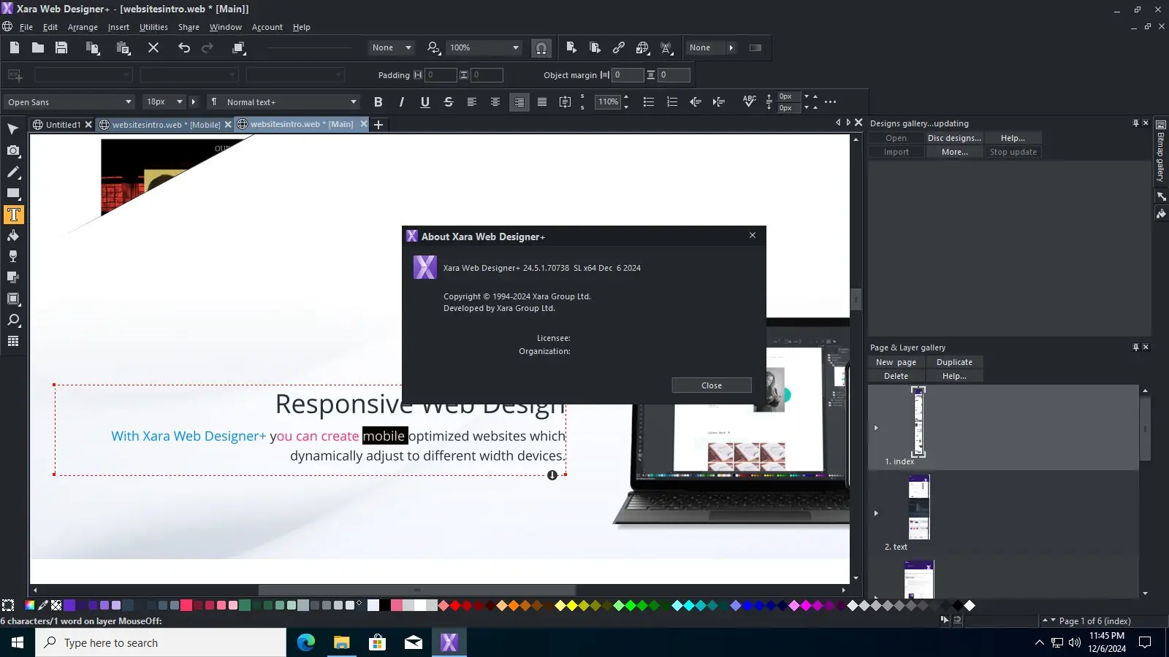Decrease text indent with the outdent icon

pyautogui.click(x=696, y=102)
